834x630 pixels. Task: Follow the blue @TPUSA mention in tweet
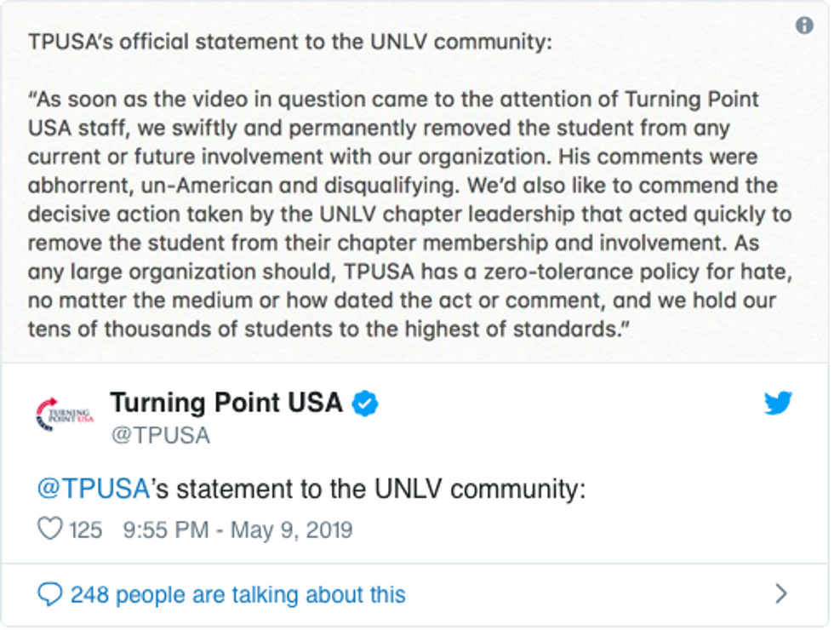[93, 489]
